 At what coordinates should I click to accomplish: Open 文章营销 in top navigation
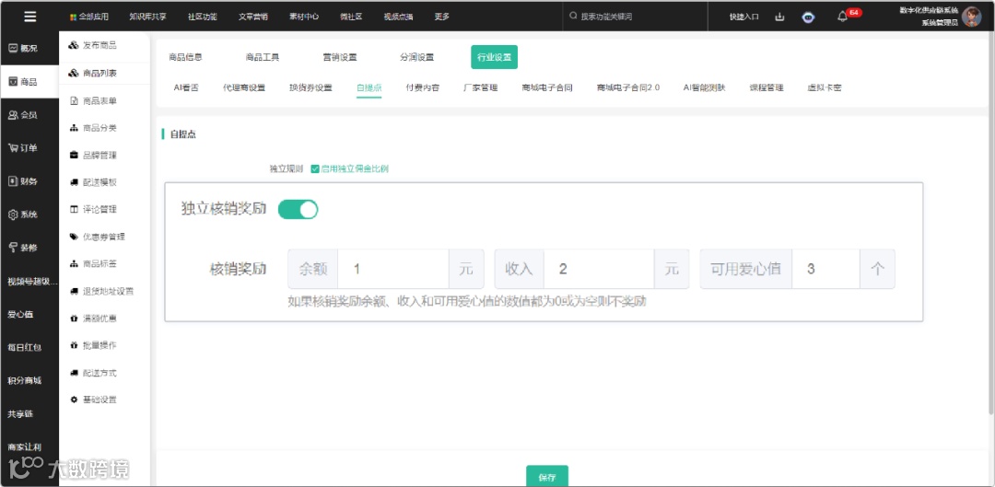click(253, 17)
